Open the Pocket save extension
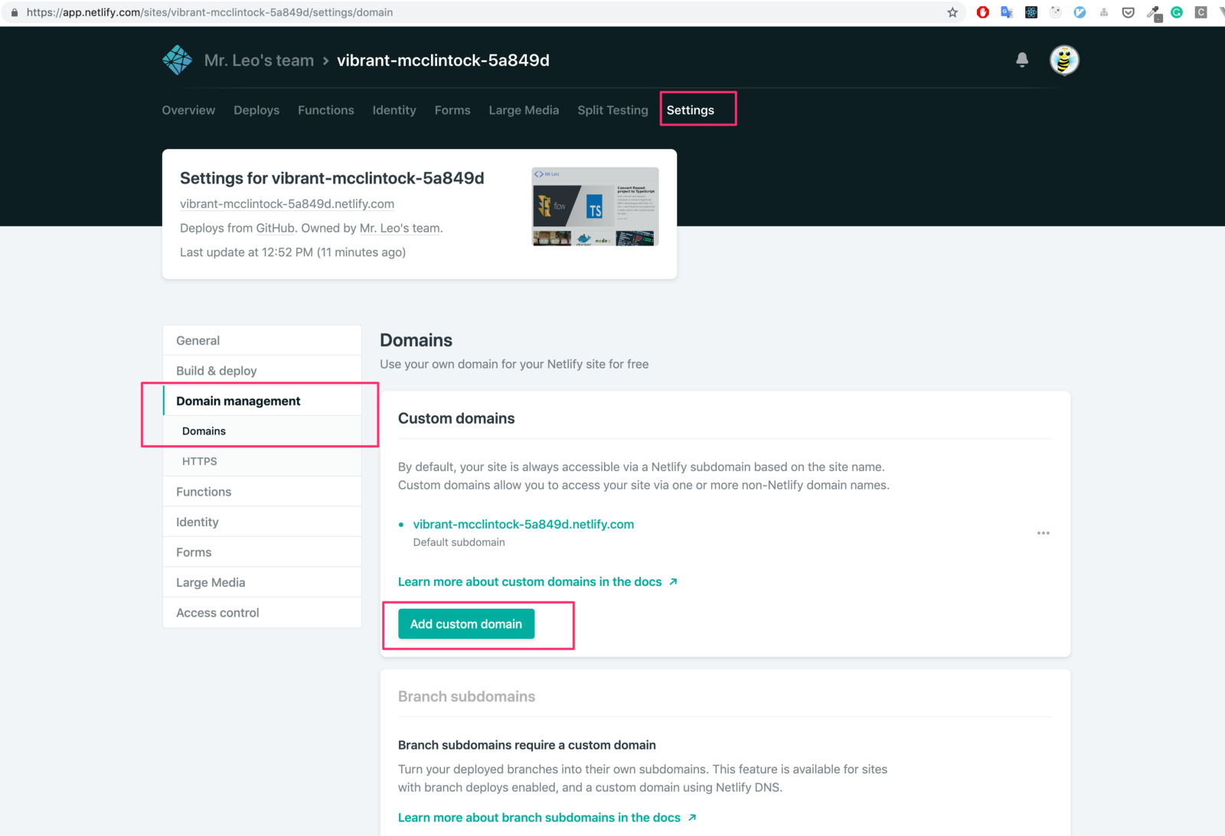Screen dimensions: 1225x836 [x=1129, y=12]
